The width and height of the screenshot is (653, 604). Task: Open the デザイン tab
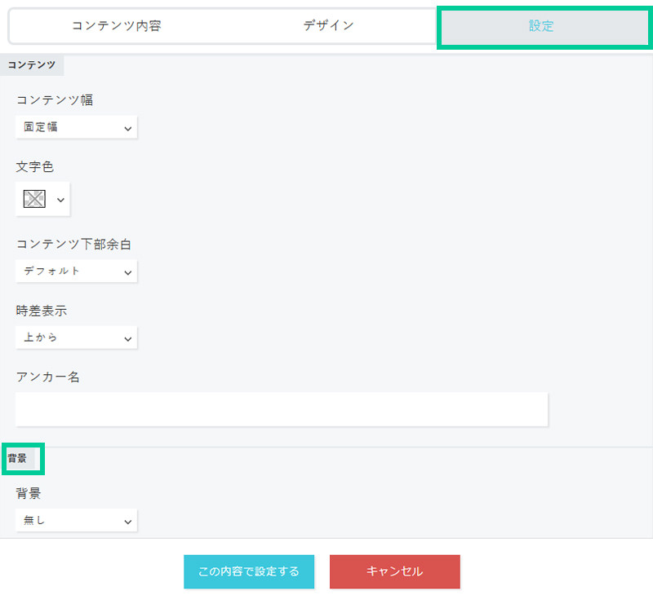[328, 26]
